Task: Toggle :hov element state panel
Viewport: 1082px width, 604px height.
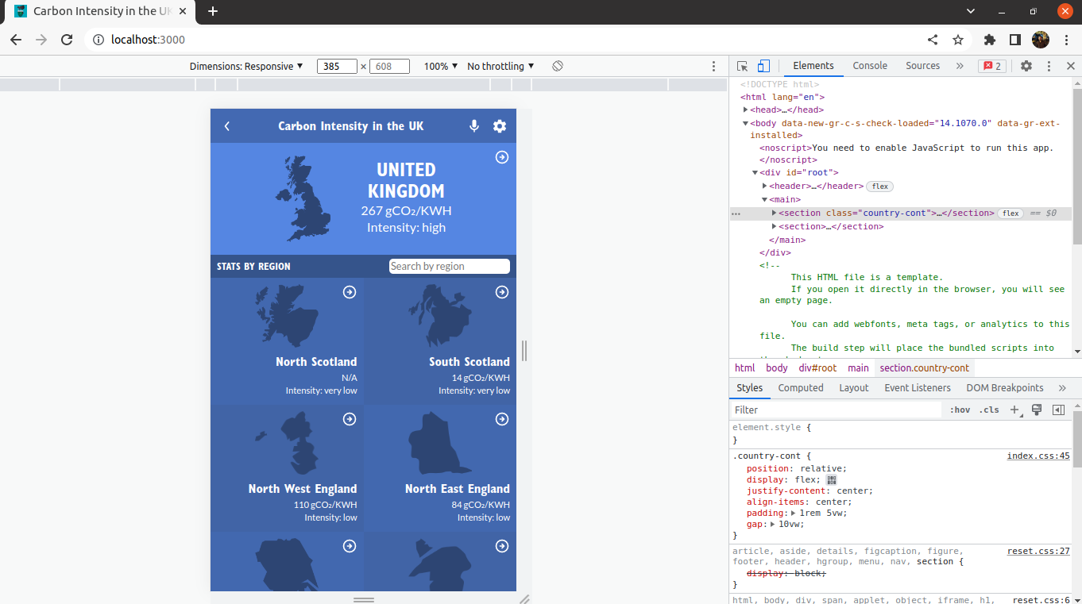Action: click(x=960, y=410)
